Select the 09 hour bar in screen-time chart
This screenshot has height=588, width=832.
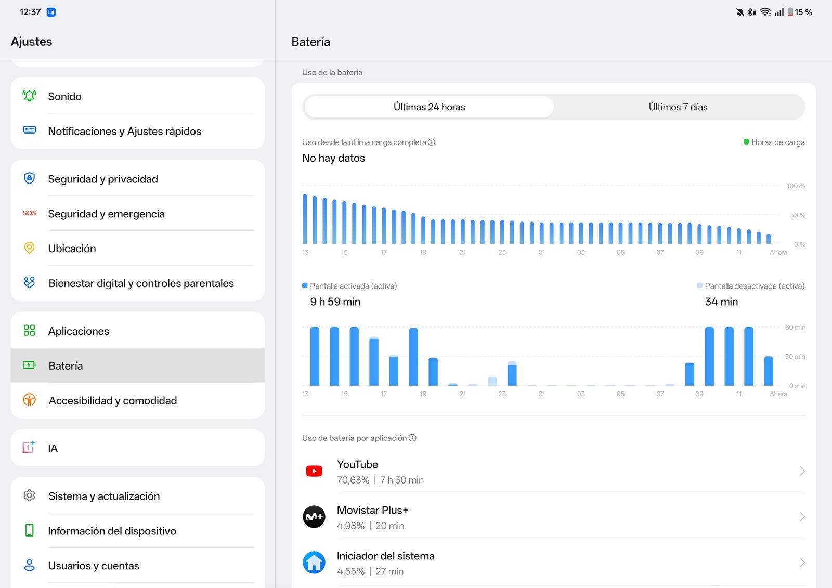click(709, 357)
